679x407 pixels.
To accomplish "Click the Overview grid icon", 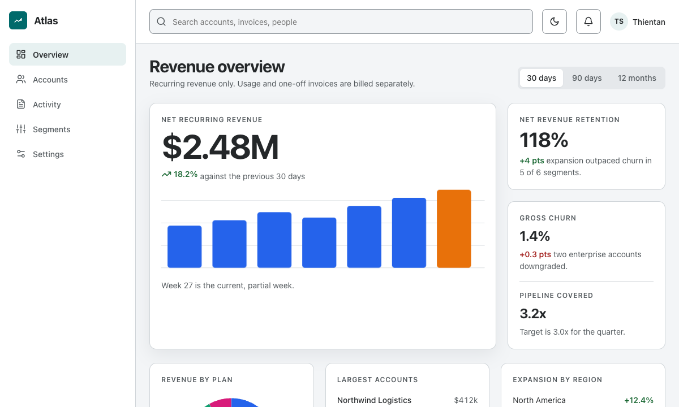I will tap(21, 54).
